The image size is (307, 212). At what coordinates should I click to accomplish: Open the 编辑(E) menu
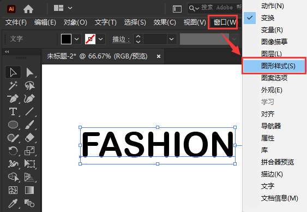45,22
